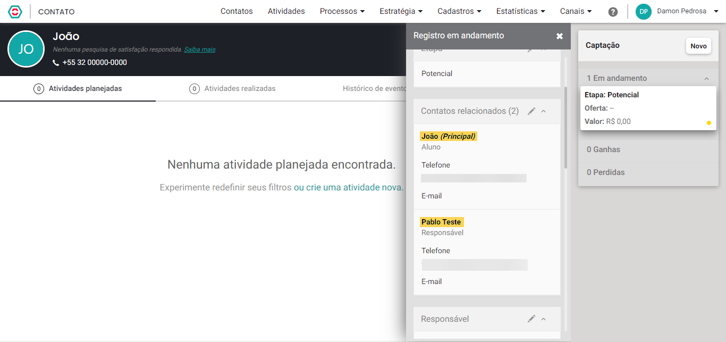Open the Etapa: Potencial capture card
Screen dimensions: 726x342
coord(648,108)
